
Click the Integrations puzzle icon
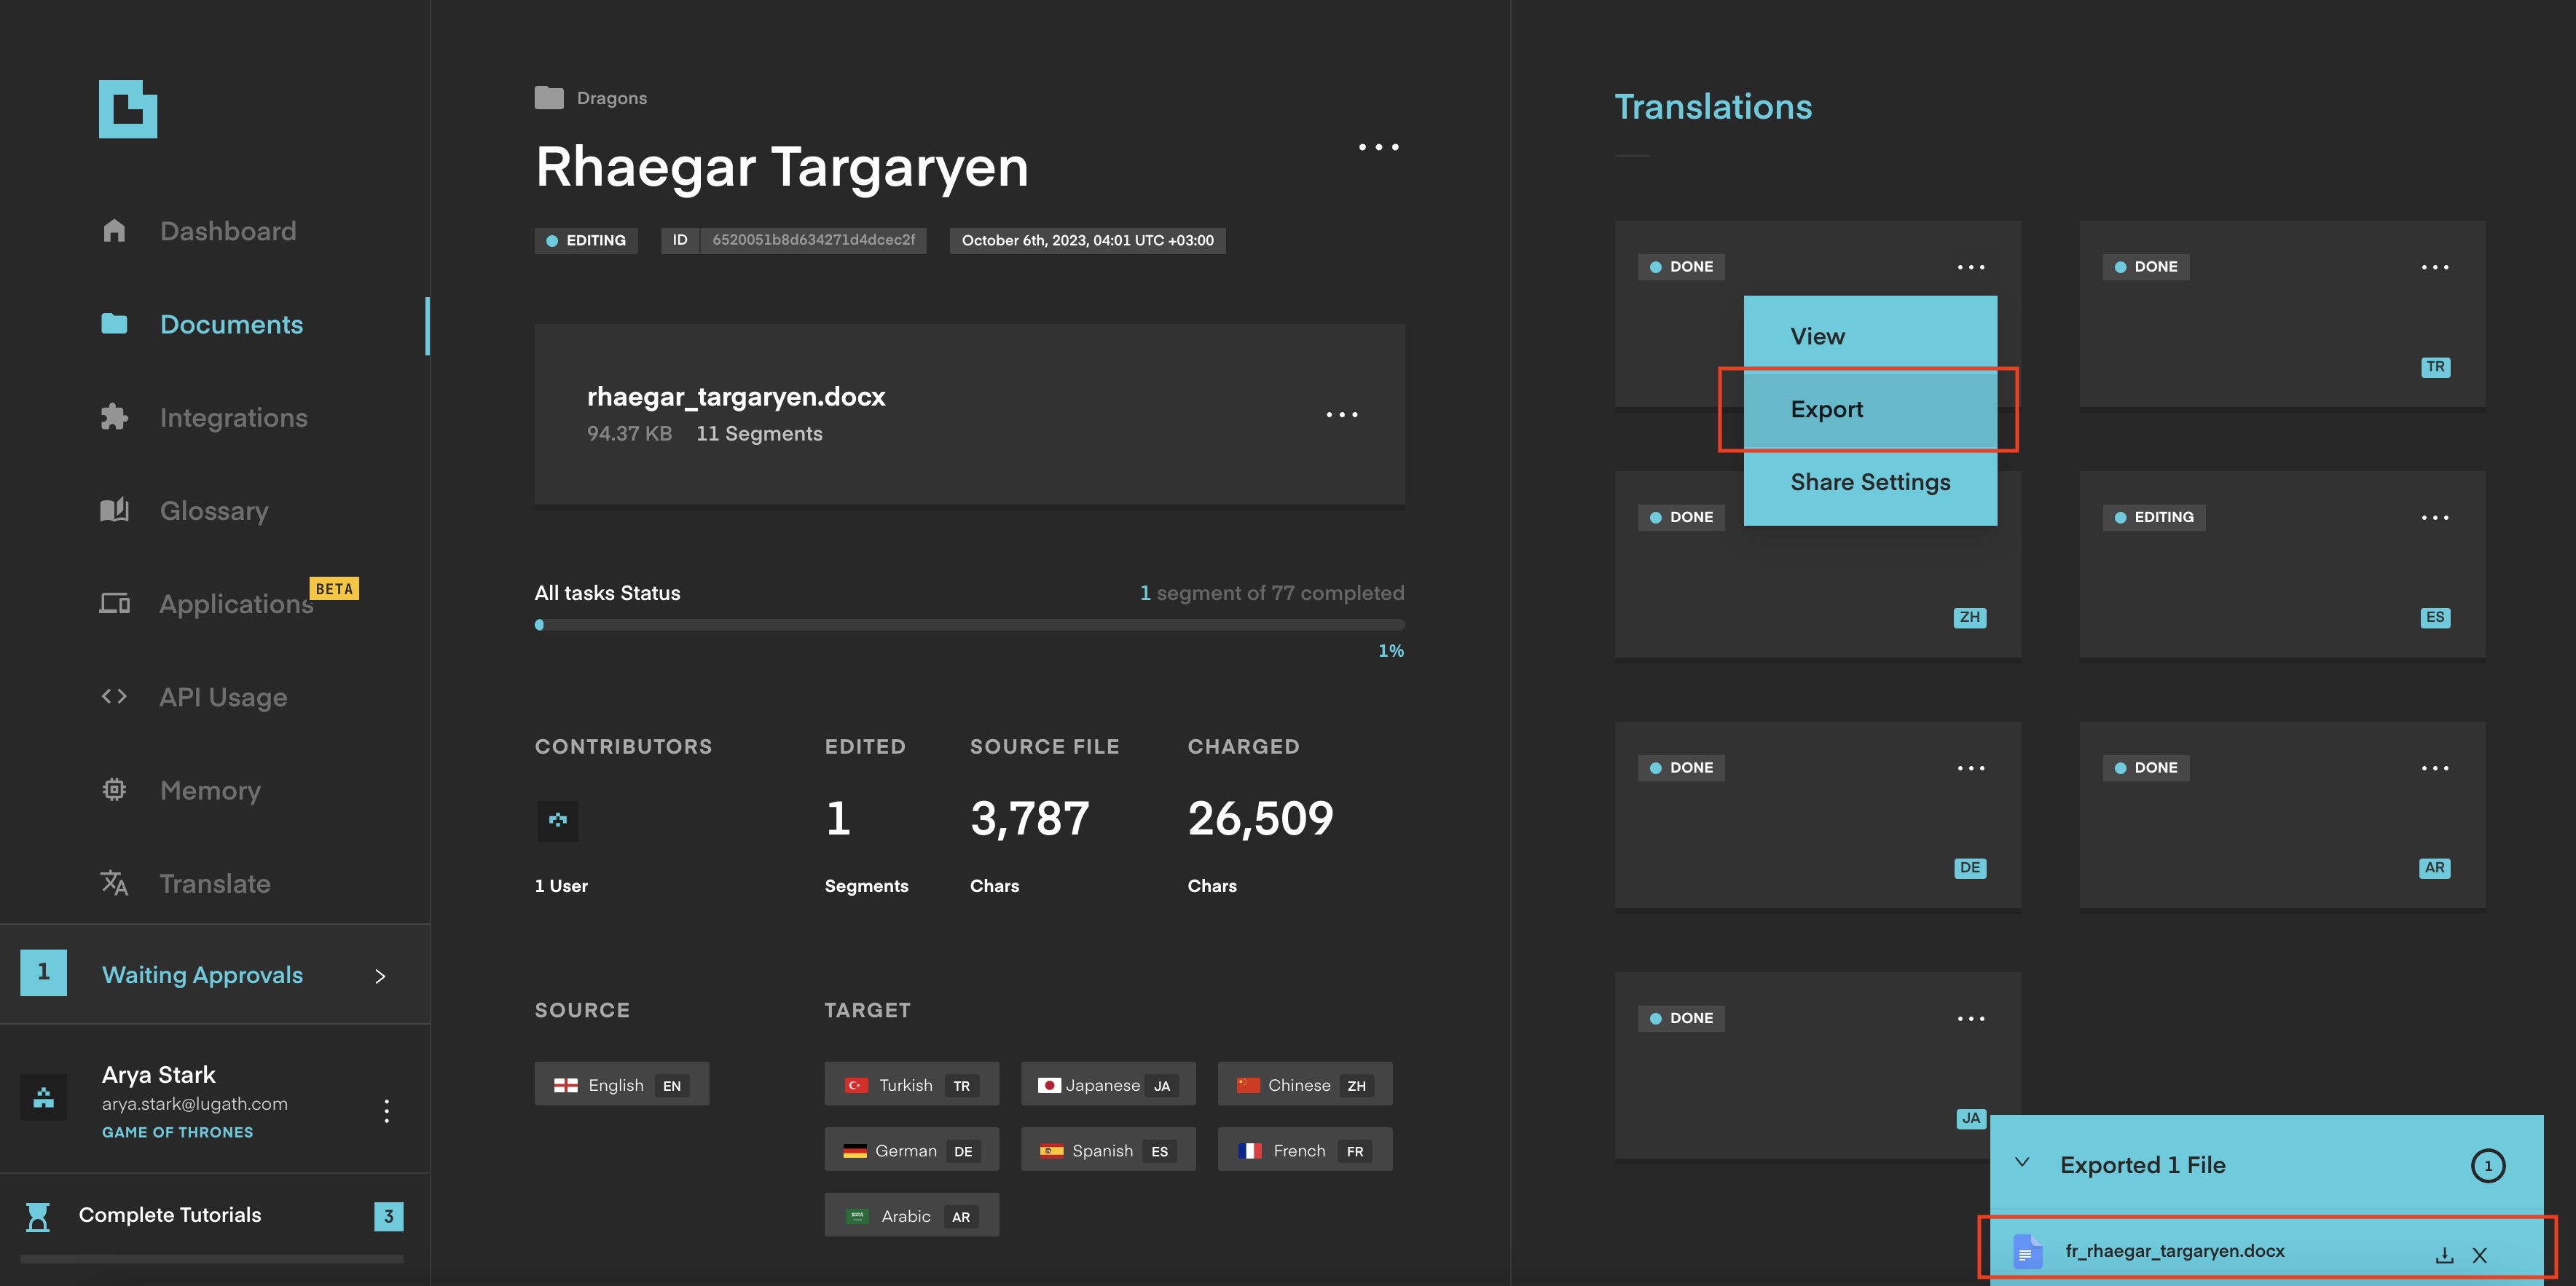pos(114,417)
